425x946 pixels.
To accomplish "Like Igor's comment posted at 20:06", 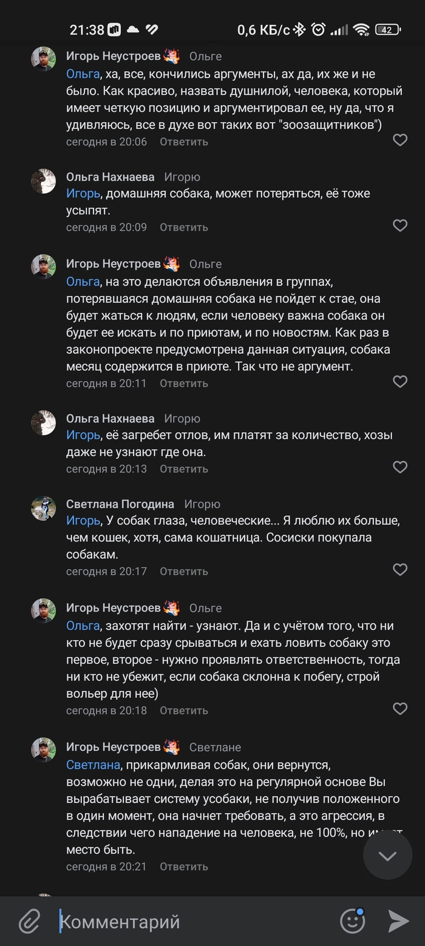I will click(x=400, y=140).
